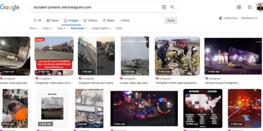The height and width of the screenshot is (131, 263).
Task: Click the Collections bookmark icon
Action: (220, 18)
